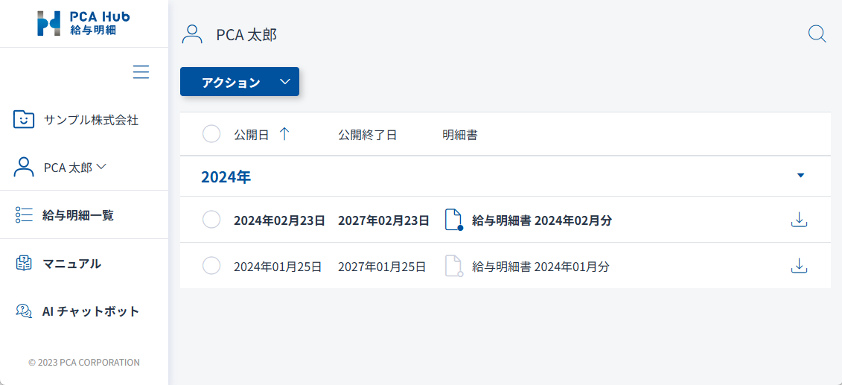Click the date 2024年02月23日
The image size is (842, 385).
point(279,220)
